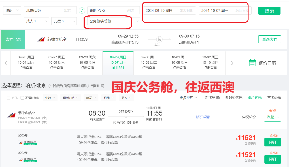
Task: Swap departure and arrival cities icon
Action: pos(82,10)
